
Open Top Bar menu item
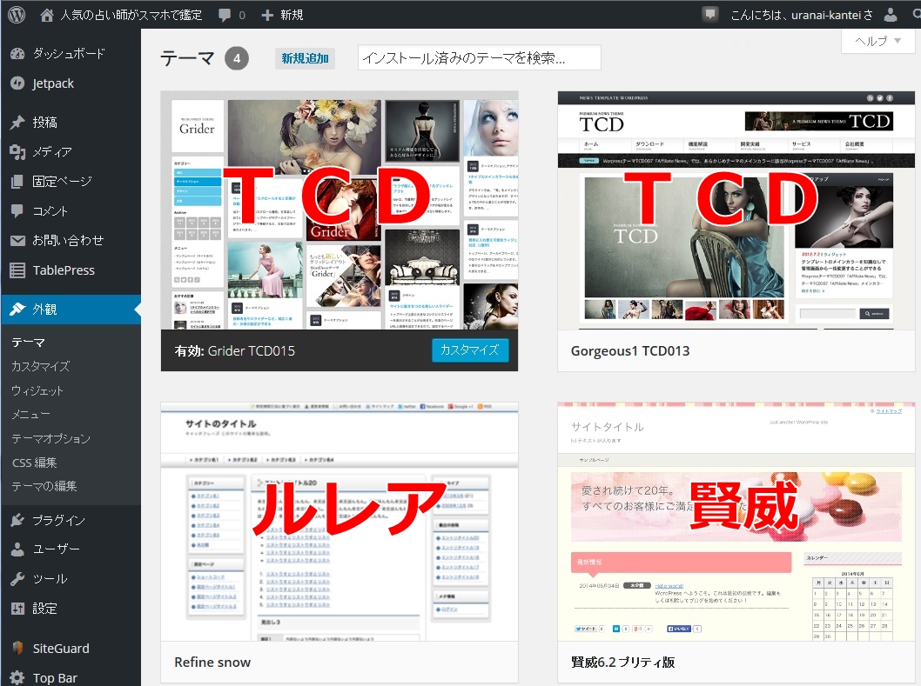point(71,678)
